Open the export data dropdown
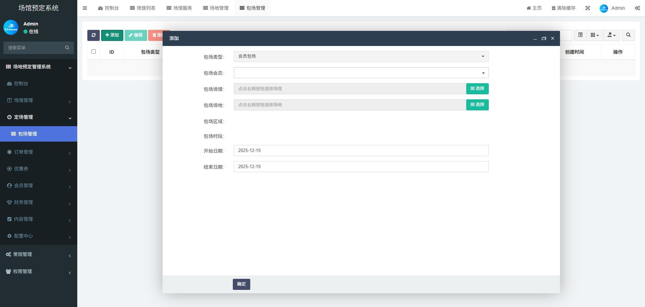Screen dimensions: 645x307 [x=611, y=35]
